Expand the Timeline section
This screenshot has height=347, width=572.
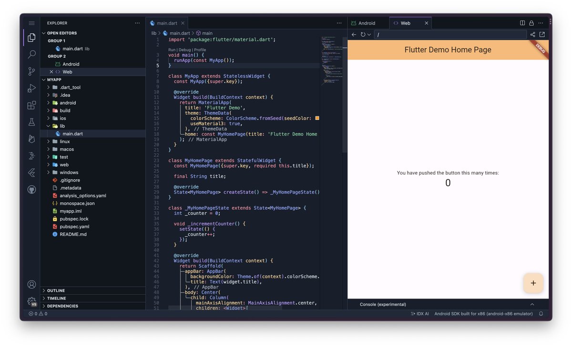(57, 298)
